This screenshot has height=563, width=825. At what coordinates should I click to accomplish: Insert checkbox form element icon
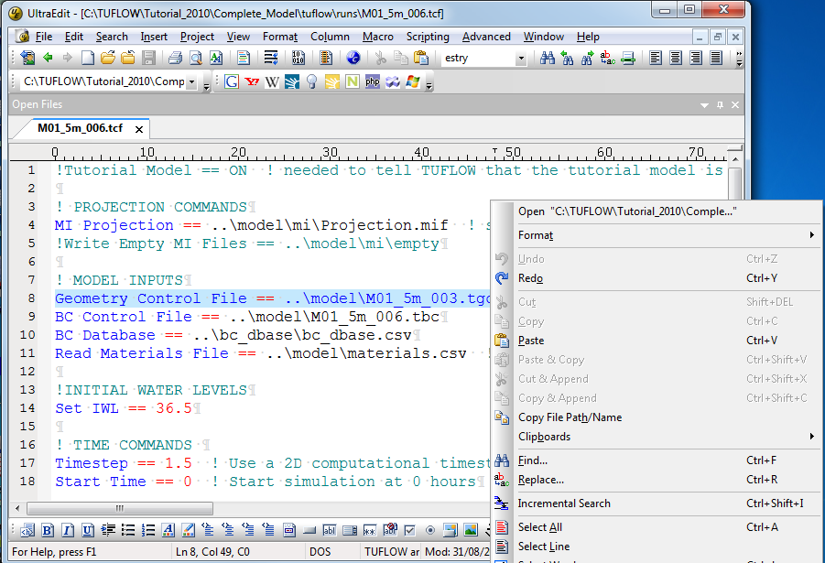pos(410,530)
